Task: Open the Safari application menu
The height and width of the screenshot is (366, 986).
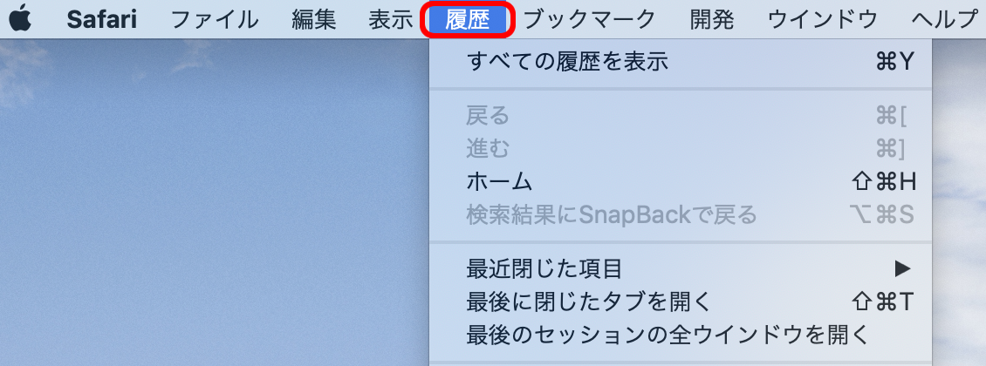Action: coord(102,19)
